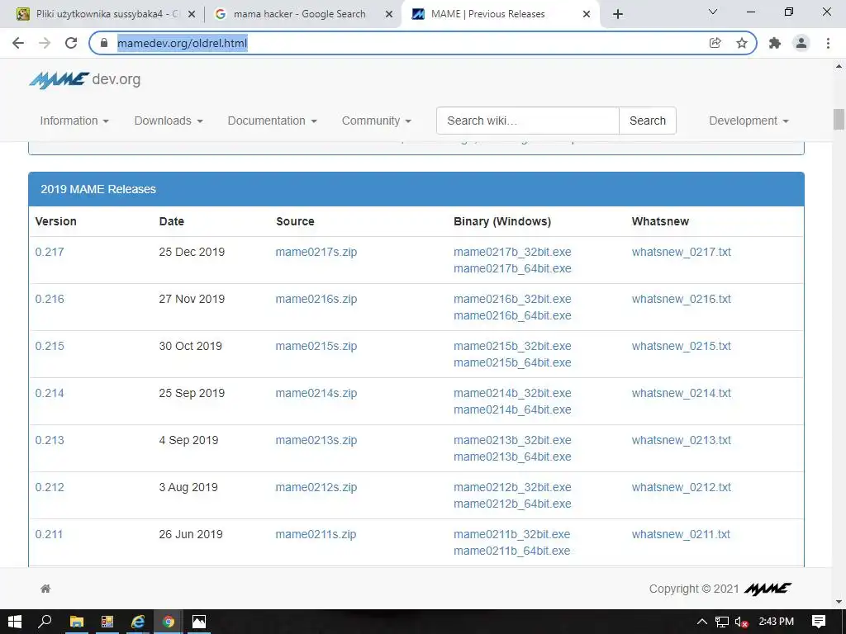Screen dimensions: 846x634
Task: Show hidden system tray icons
Action: pyautogui.click(x=702, y=622)
